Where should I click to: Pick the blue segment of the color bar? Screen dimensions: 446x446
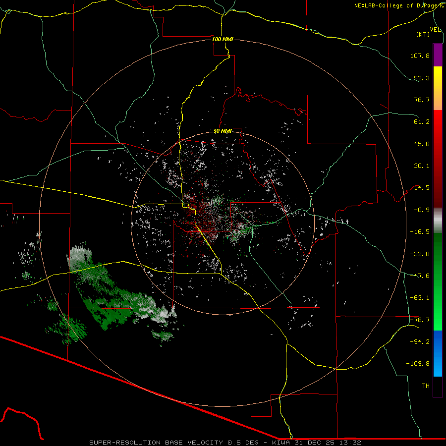coord(438,353)
